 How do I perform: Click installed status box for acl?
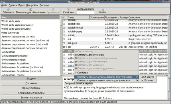[x=64, y=47]
